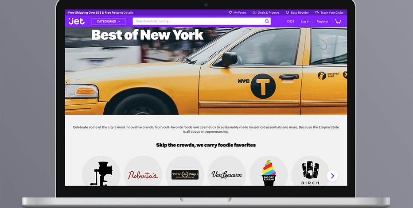This screenshot has width=413, height=208.
Task: Open My Faves
Action: click(x=237, y=13)
